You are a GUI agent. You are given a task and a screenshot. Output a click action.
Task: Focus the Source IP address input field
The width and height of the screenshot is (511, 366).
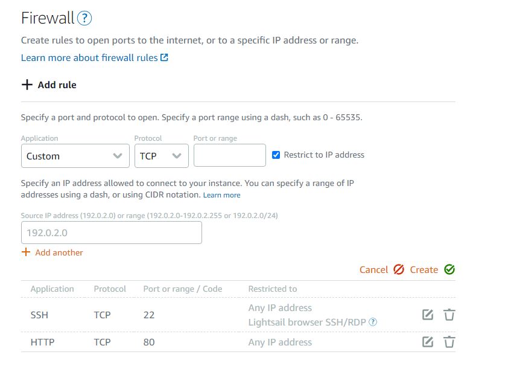(x=111, y=233)
